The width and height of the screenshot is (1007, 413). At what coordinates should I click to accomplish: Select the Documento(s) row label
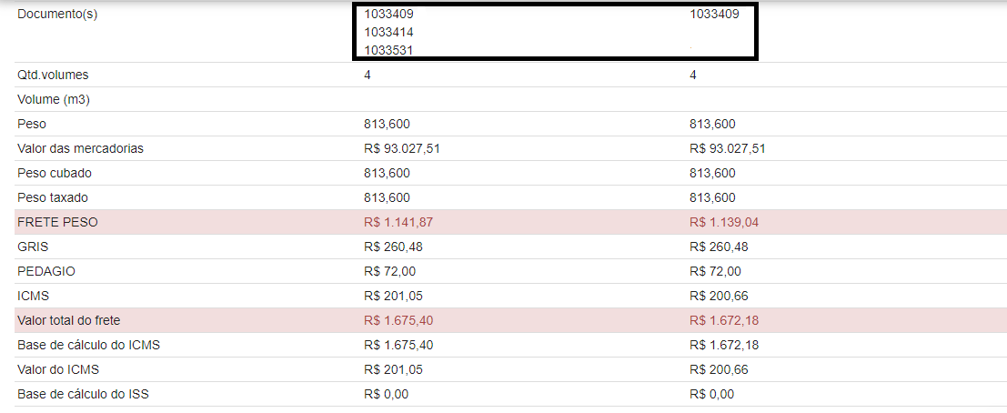[x=57, y=15]
